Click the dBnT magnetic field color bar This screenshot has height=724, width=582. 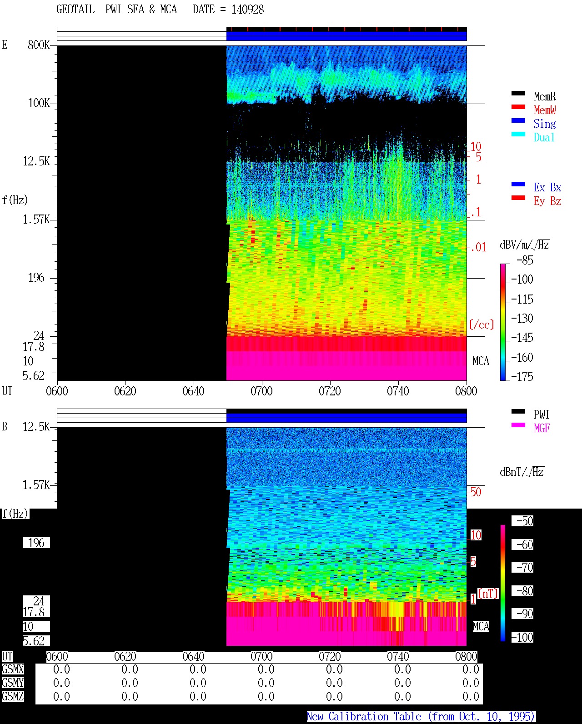coord(503,583)
